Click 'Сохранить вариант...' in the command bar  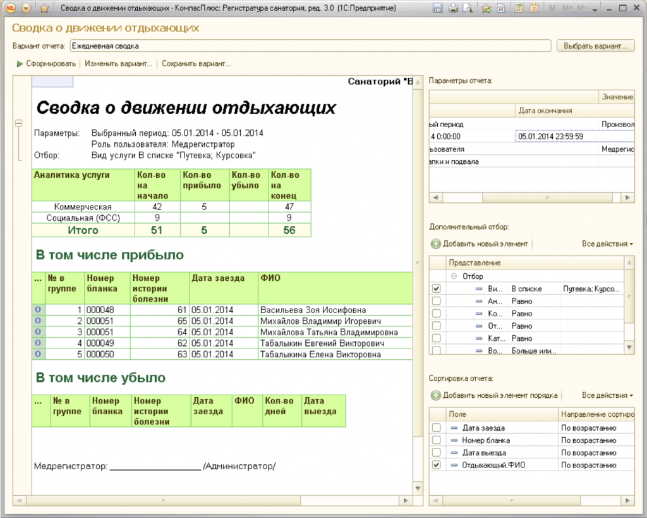click(x=196, y=64)
